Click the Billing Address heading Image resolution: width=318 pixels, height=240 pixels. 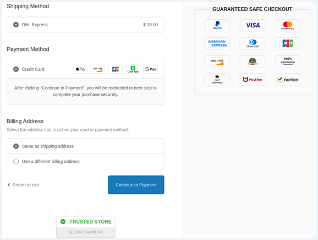pos(25,121)
